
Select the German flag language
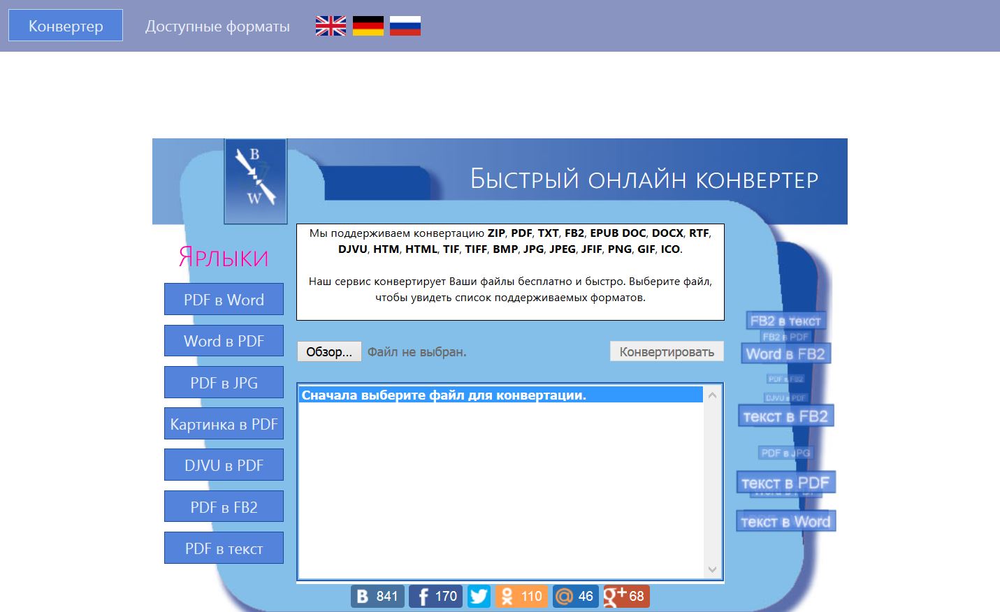click(368, 26)
